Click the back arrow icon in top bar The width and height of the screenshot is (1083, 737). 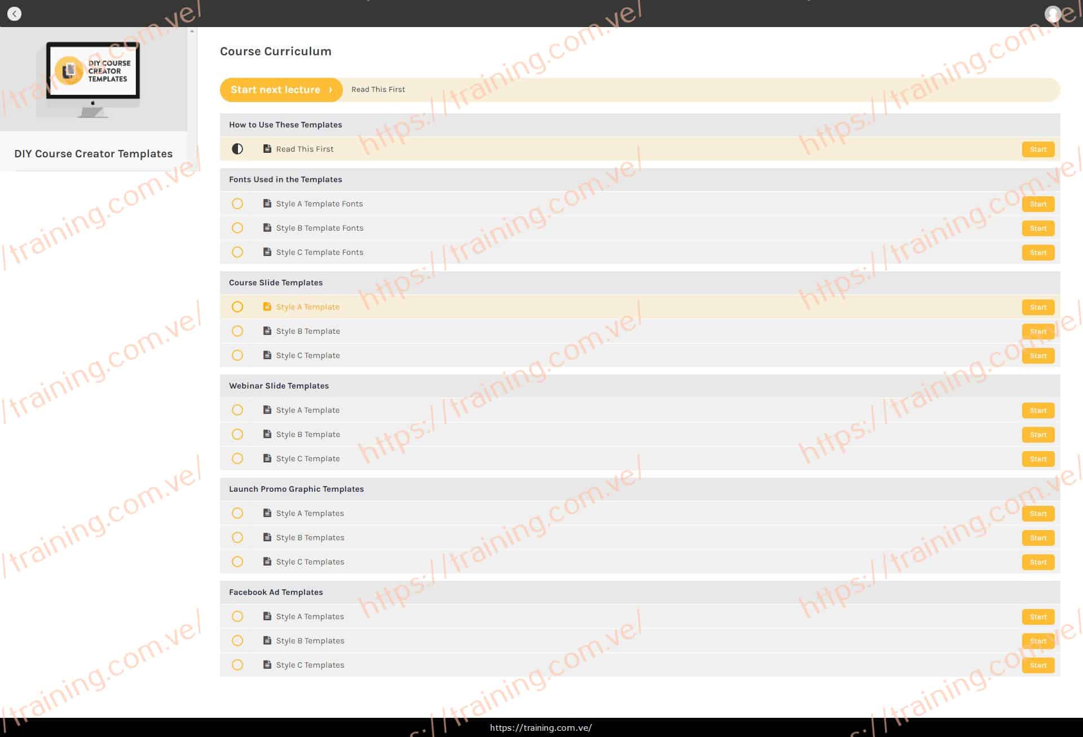pyautogui.click(x=14, y=14)
